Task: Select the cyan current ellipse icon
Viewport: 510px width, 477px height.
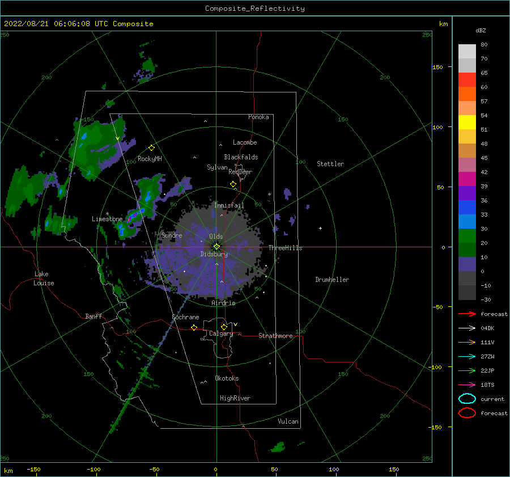Action: (x=467, y=399)
